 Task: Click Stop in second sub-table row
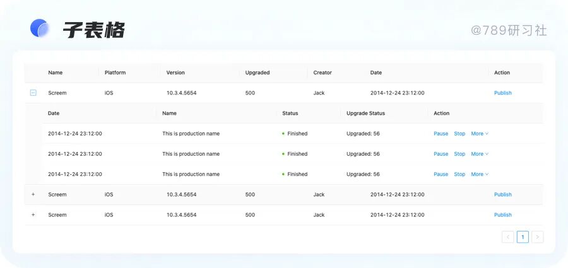(x=459, y=154)
